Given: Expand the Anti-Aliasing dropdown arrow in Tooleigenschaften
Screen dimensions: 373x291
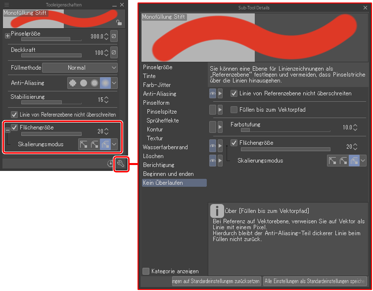Looking at the screenshot, I should (114, 83).
